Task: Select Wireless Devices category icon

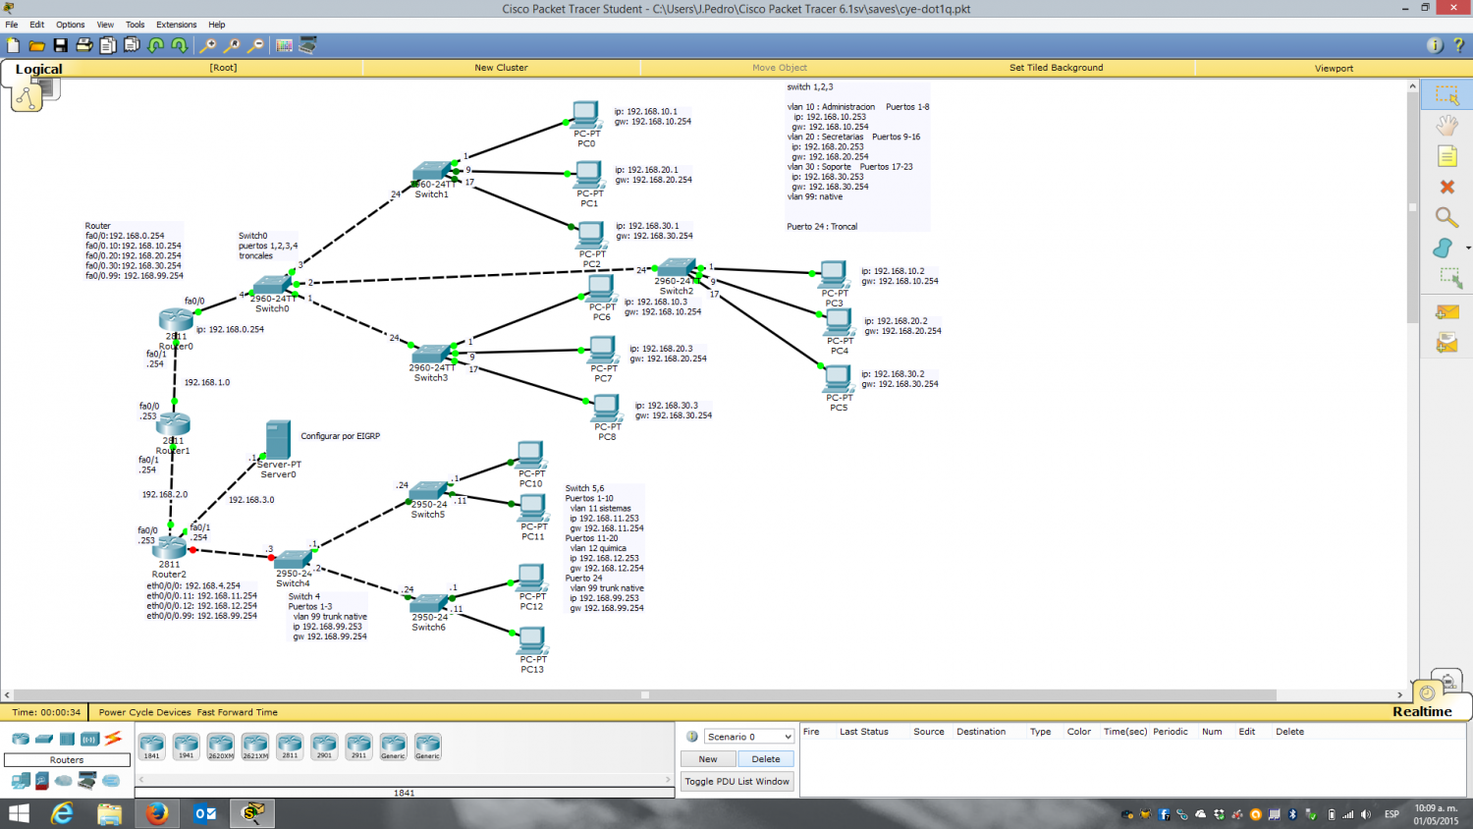Action: (x=89, y=739)
